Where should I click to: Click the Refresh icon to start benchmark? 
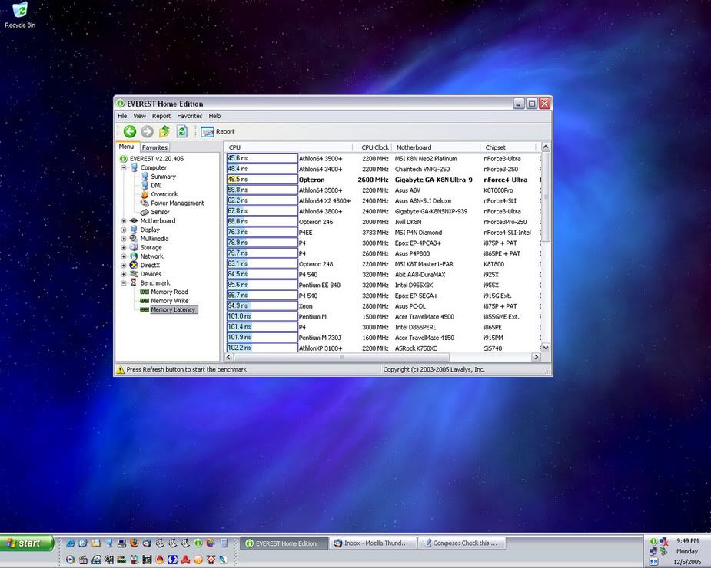point(182,132)
